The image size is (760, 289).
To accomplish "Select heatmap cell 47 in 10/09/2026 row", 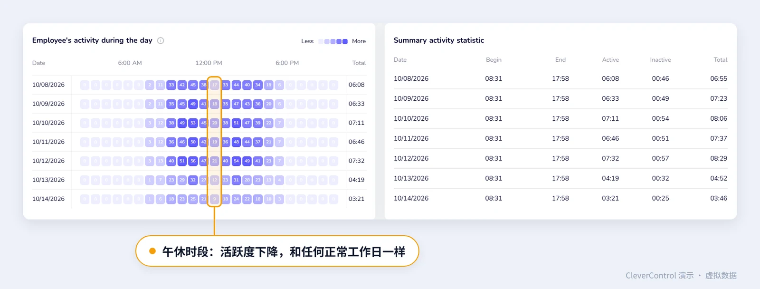I will coord(236,104).
